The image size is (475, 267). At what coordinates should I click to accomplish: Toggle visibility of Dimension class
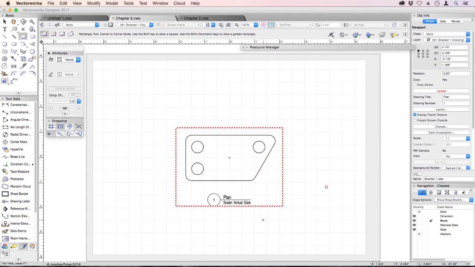[x=415, y=216]
